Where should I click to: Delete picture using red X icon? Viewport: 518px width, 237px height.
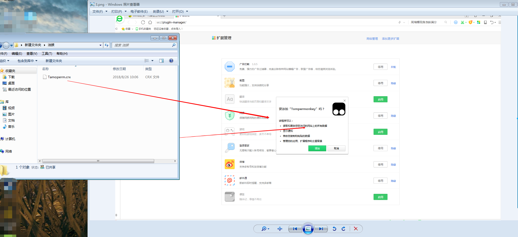[356, 229]
